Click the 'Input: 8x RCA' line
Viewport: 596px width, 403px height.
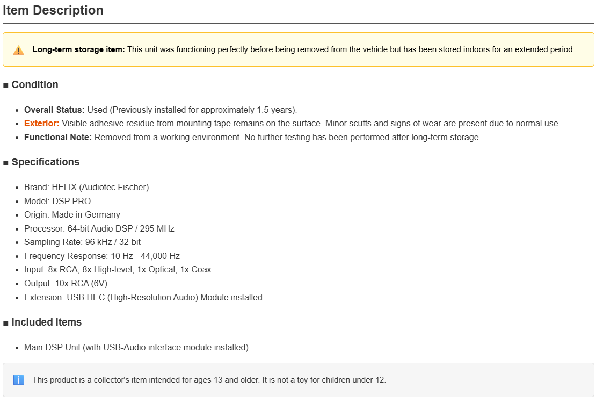click(118, 269)
